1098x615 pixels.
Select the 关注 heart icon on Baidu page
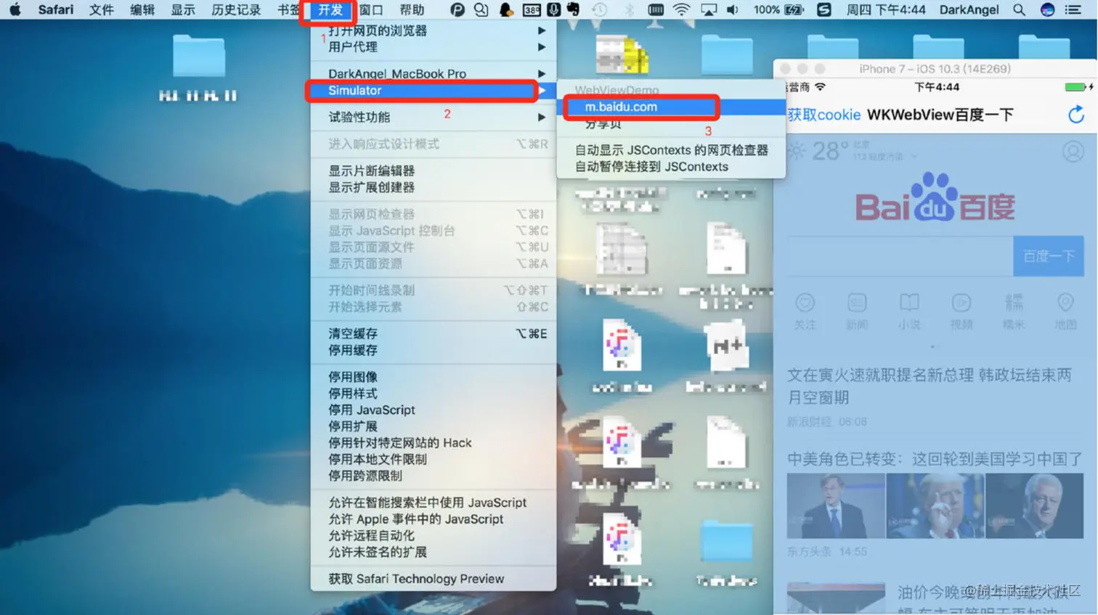(804, 303)
